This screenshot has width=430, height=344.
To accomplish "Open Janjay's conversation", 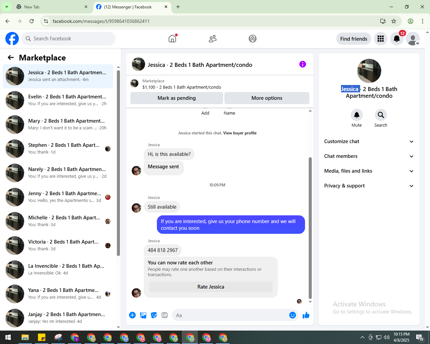I will (58, 318).
